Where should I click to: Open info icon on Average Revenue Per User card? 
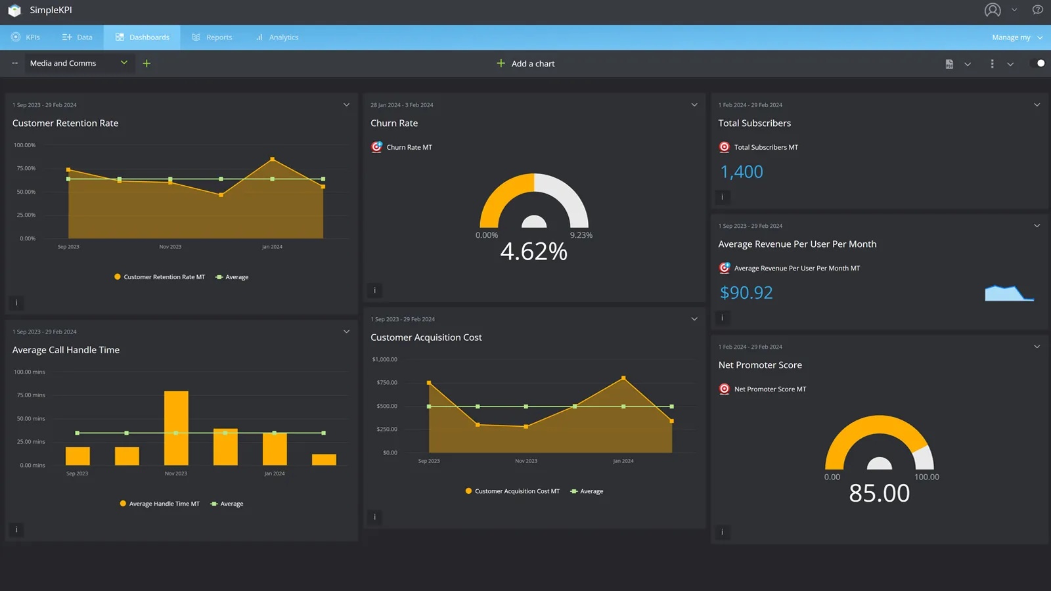tap(722, 318)
